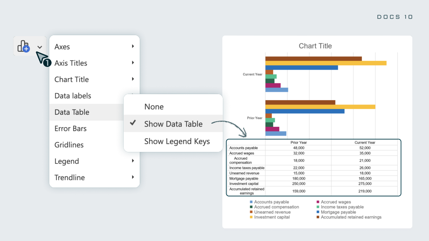This screenshot has height=241, width=429.
Task: Expand the Trendline submenu arrow
Action: (133, 177)
